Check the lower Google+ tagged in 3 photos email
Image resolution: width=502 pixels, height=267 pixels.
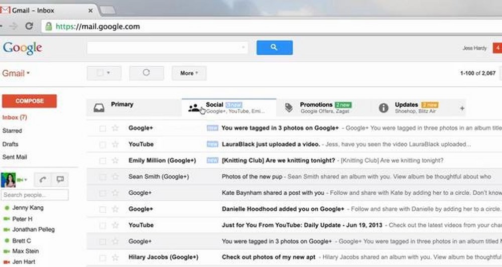[x=102, y=242]
